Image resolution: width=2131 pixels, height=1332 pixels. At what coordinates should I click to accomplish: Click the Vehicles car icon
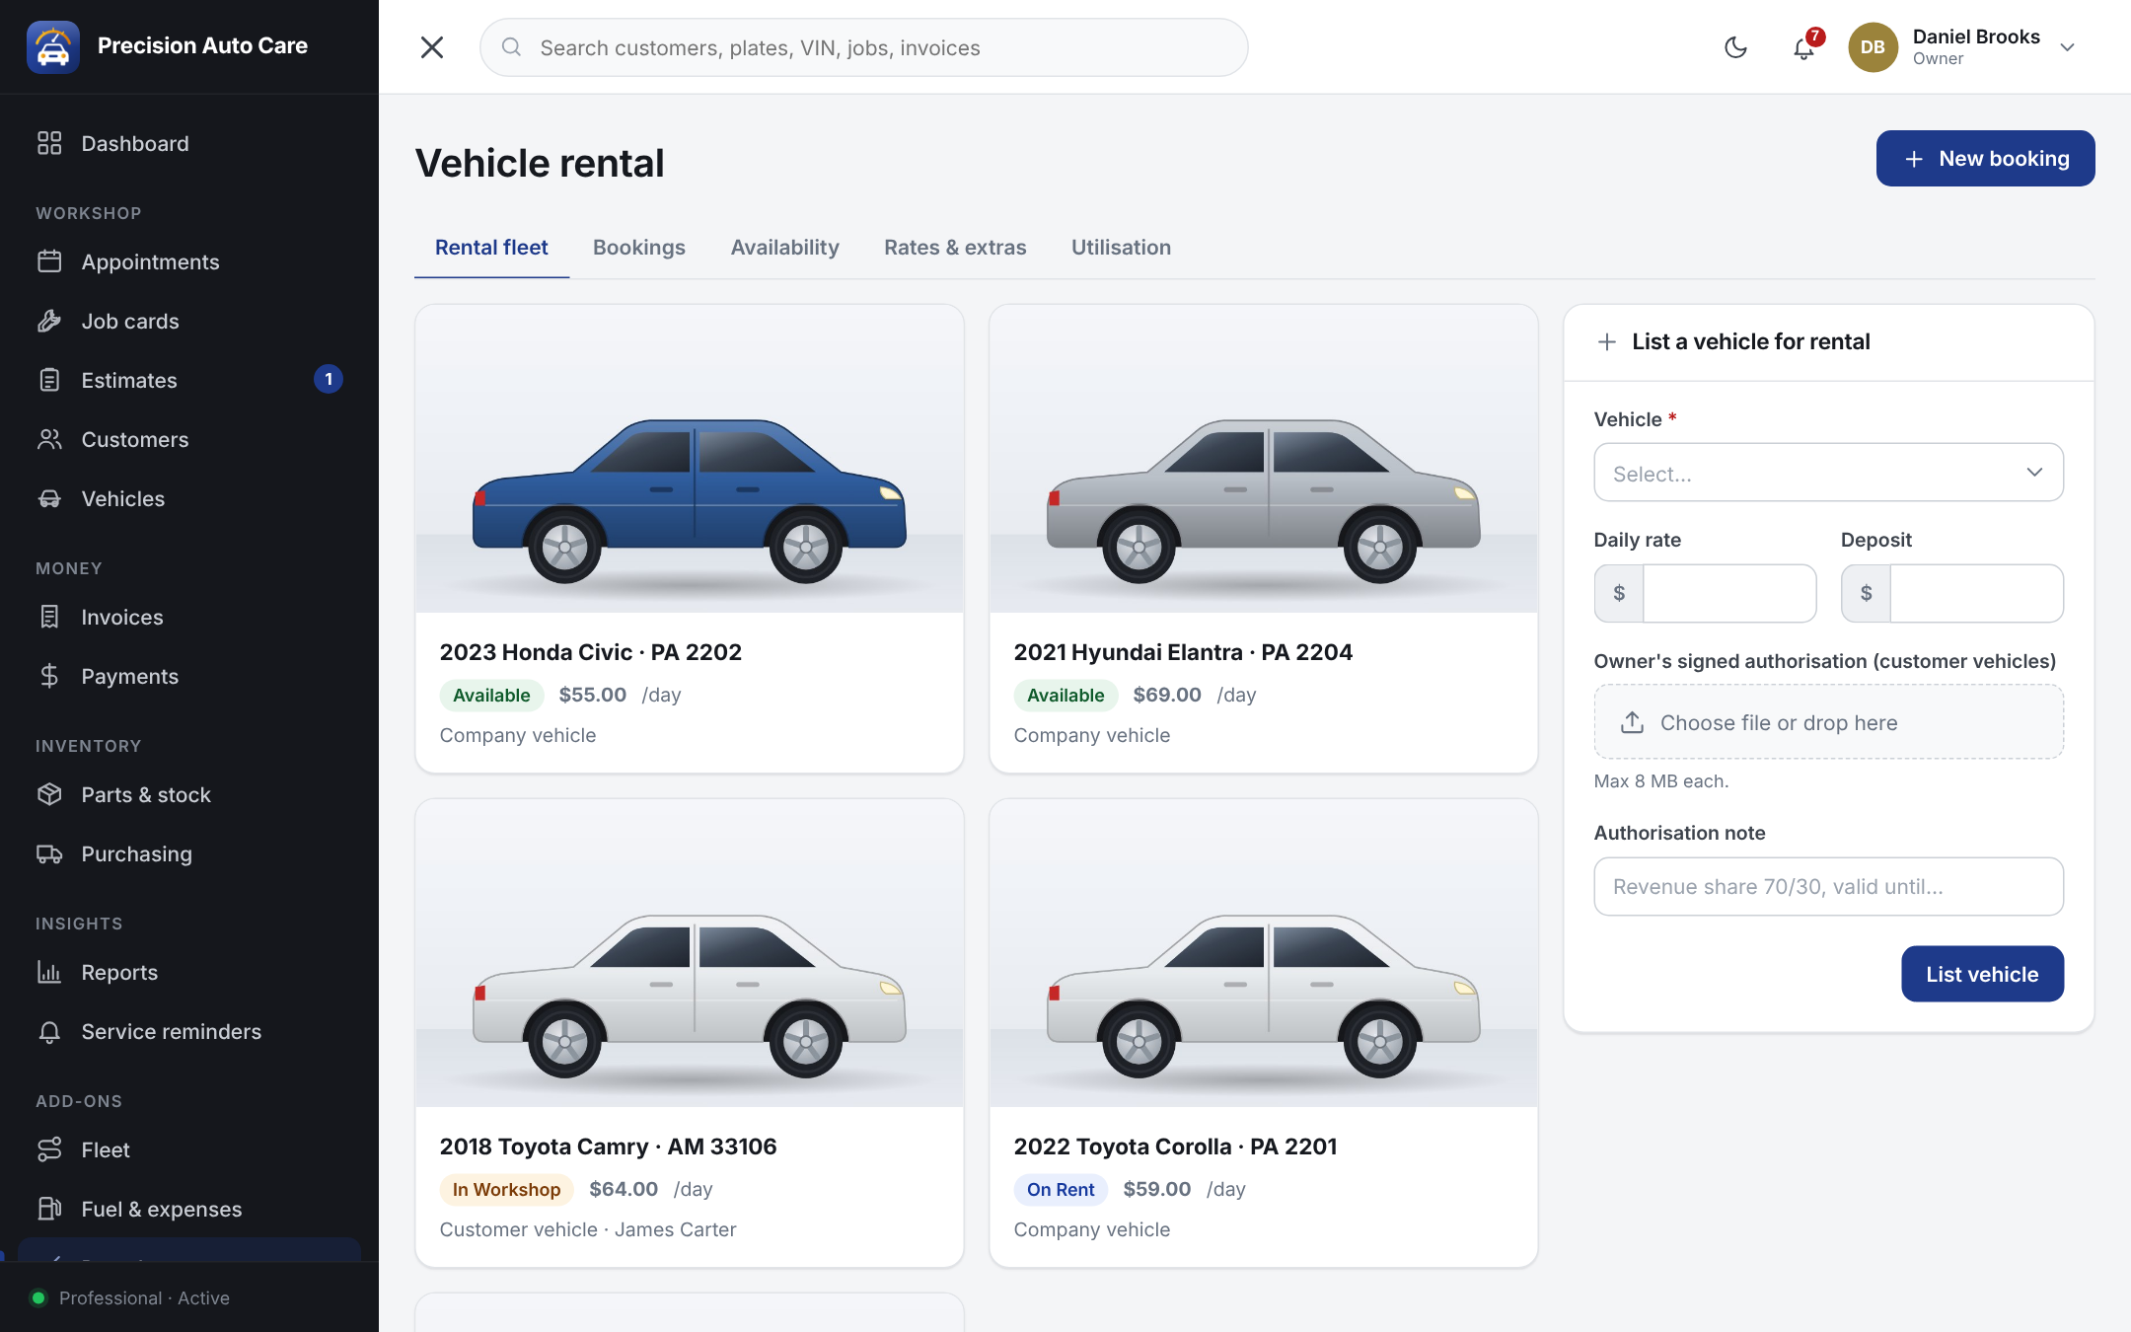(49, 498)
